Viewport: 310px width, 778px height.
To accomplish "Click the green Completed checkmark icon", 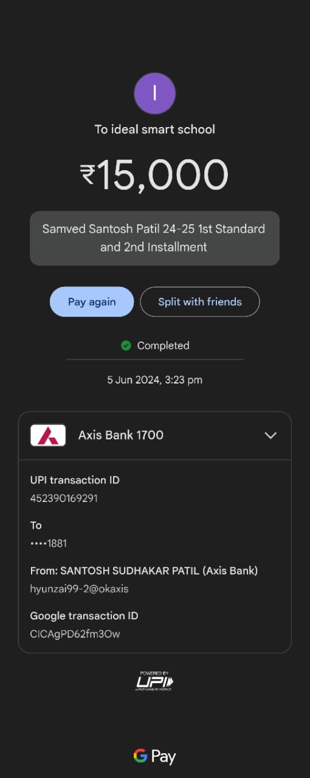I will (x=126, y=345).
